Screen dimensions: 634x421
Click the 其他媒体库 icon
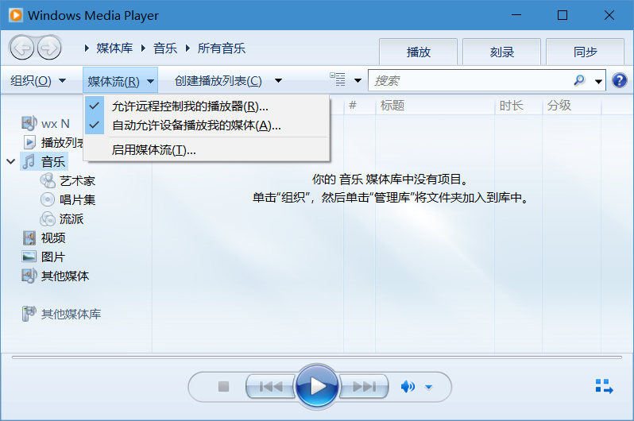pos(29,314)
